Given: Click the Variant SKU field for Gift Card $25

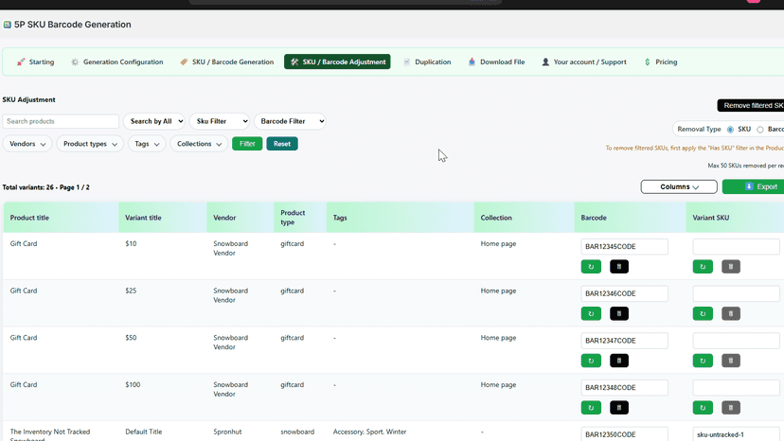Looking at the screenshot, I should tap(736, 293).
